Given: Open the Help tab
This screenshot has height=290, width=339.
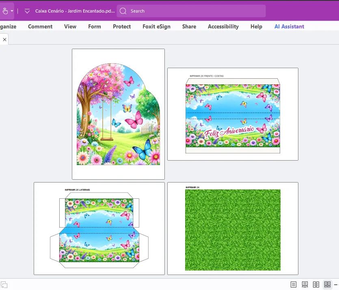Looking at the screenshot, I should tap(257, 26).
